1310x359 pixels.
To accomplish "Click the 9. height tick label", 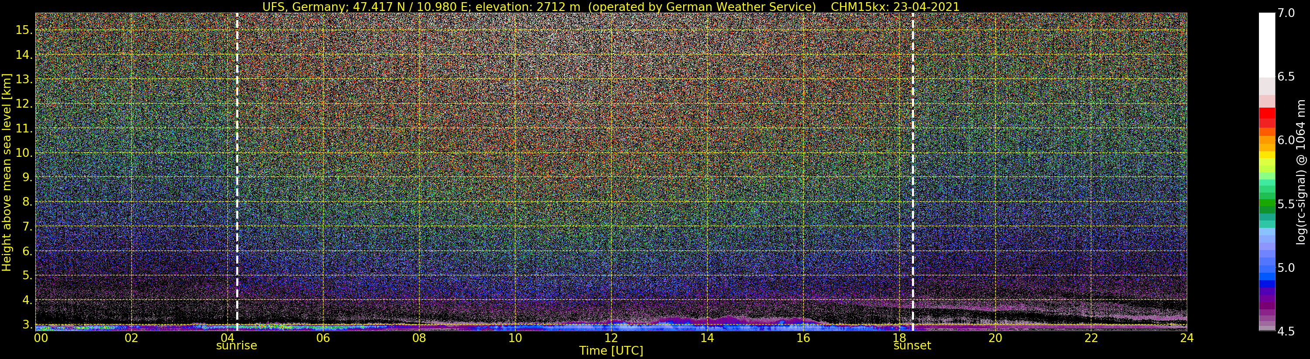I will (x=27, y=177).
